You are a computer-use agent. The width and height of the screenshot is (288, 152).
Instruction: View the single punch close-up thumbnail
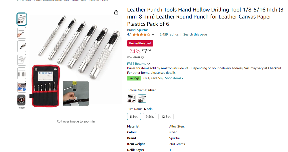click(x=21, y=46)
